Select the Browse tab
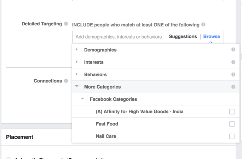242x159 pixels. (x=212, y=37)
